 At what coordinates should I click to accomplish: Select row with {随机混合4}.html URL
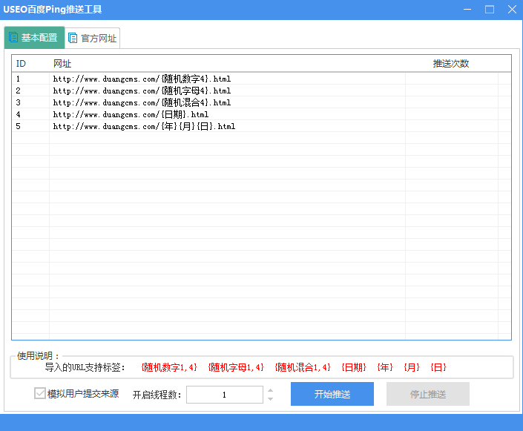click(261, 102)
